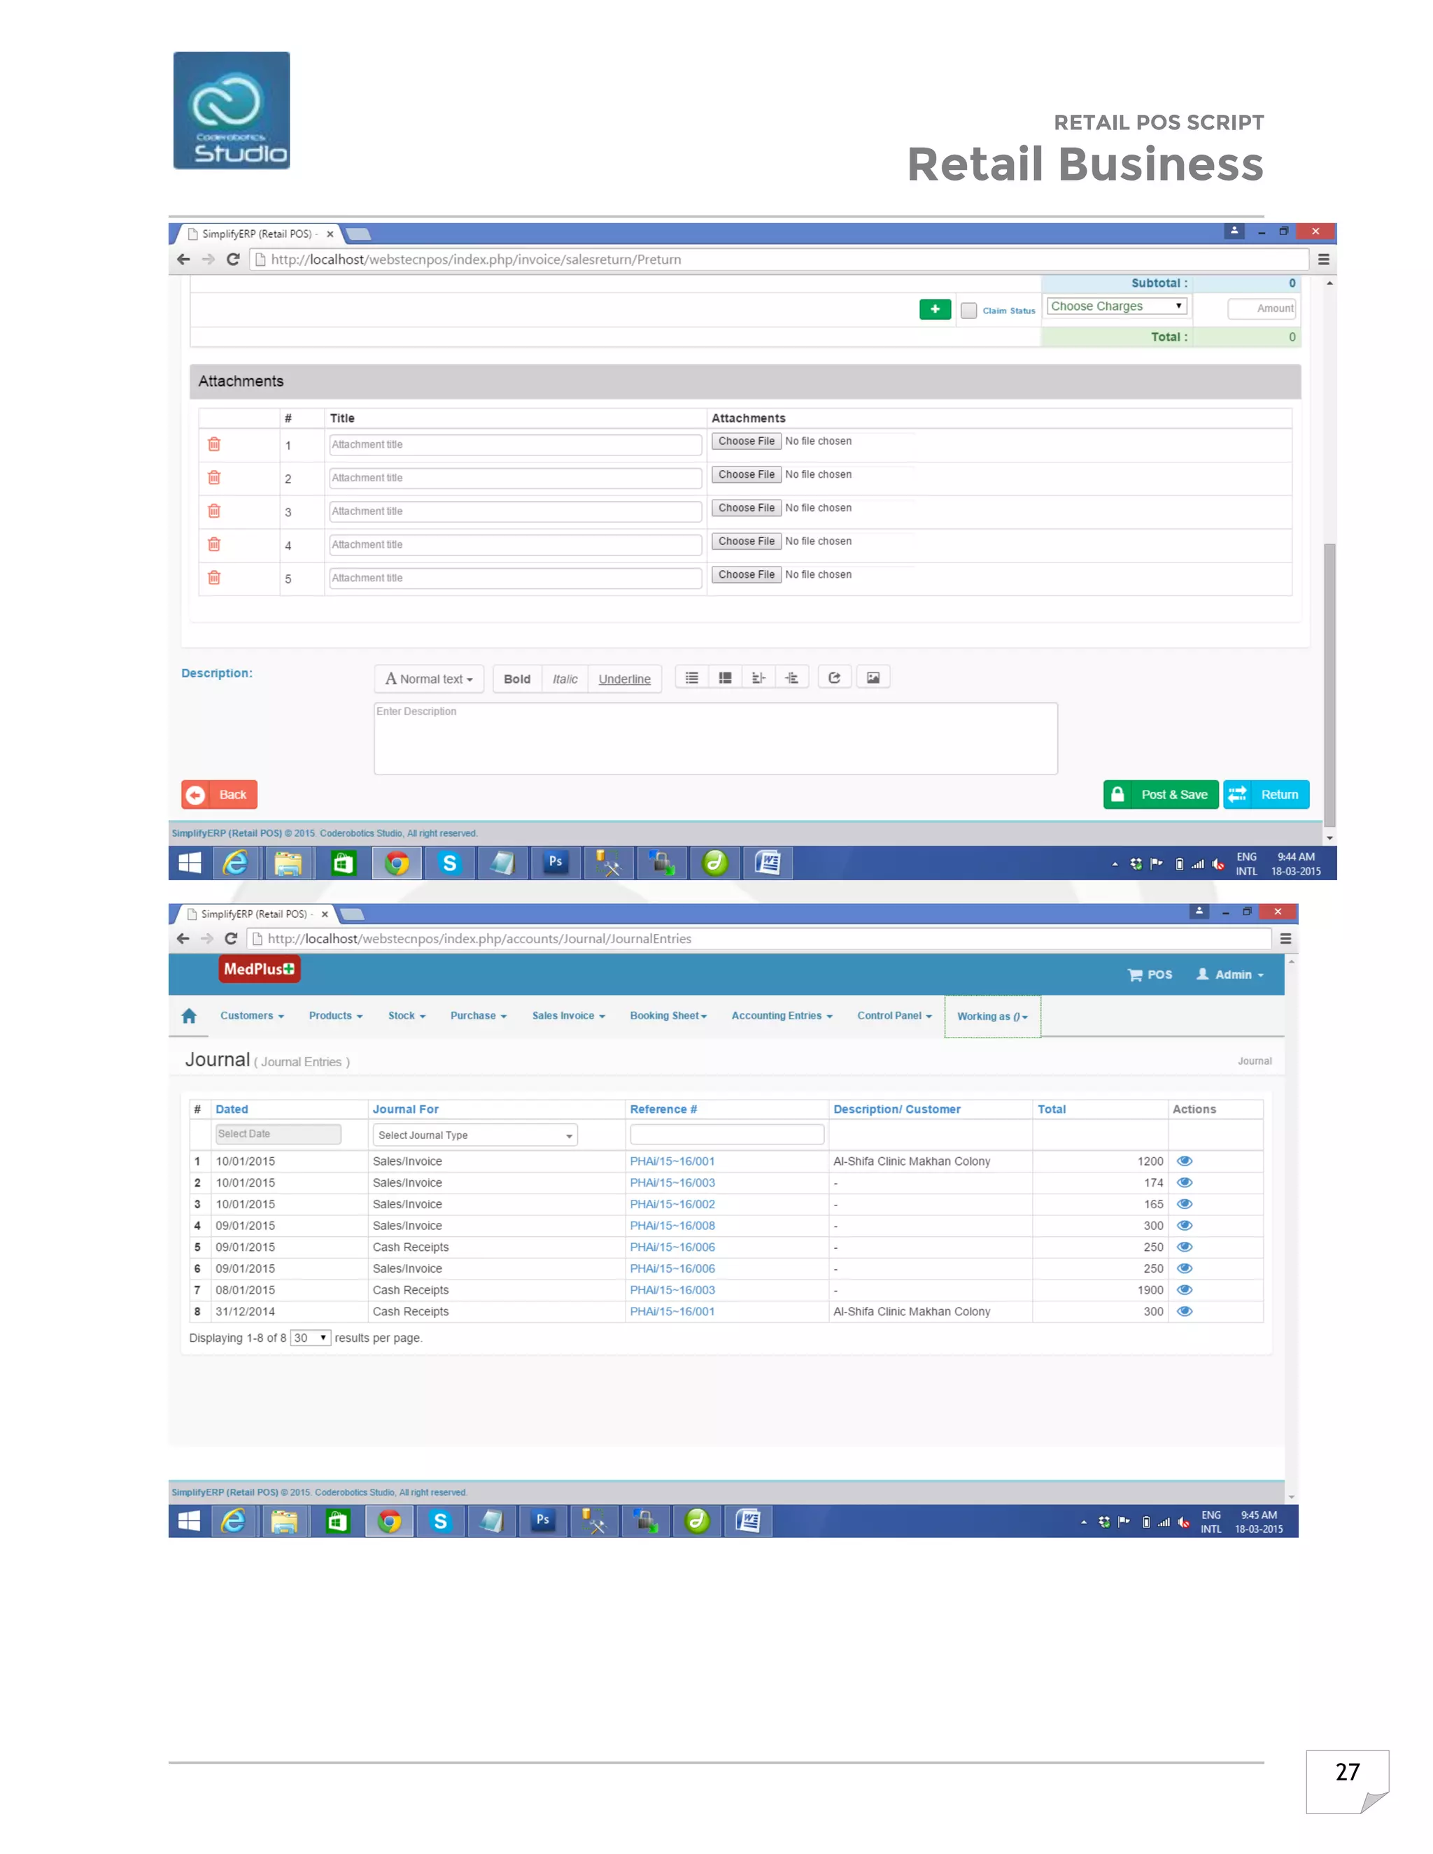Open the Sales Invoice menu
1433x1854 pixels.
pyautogui.click(x=568, y=1015)
